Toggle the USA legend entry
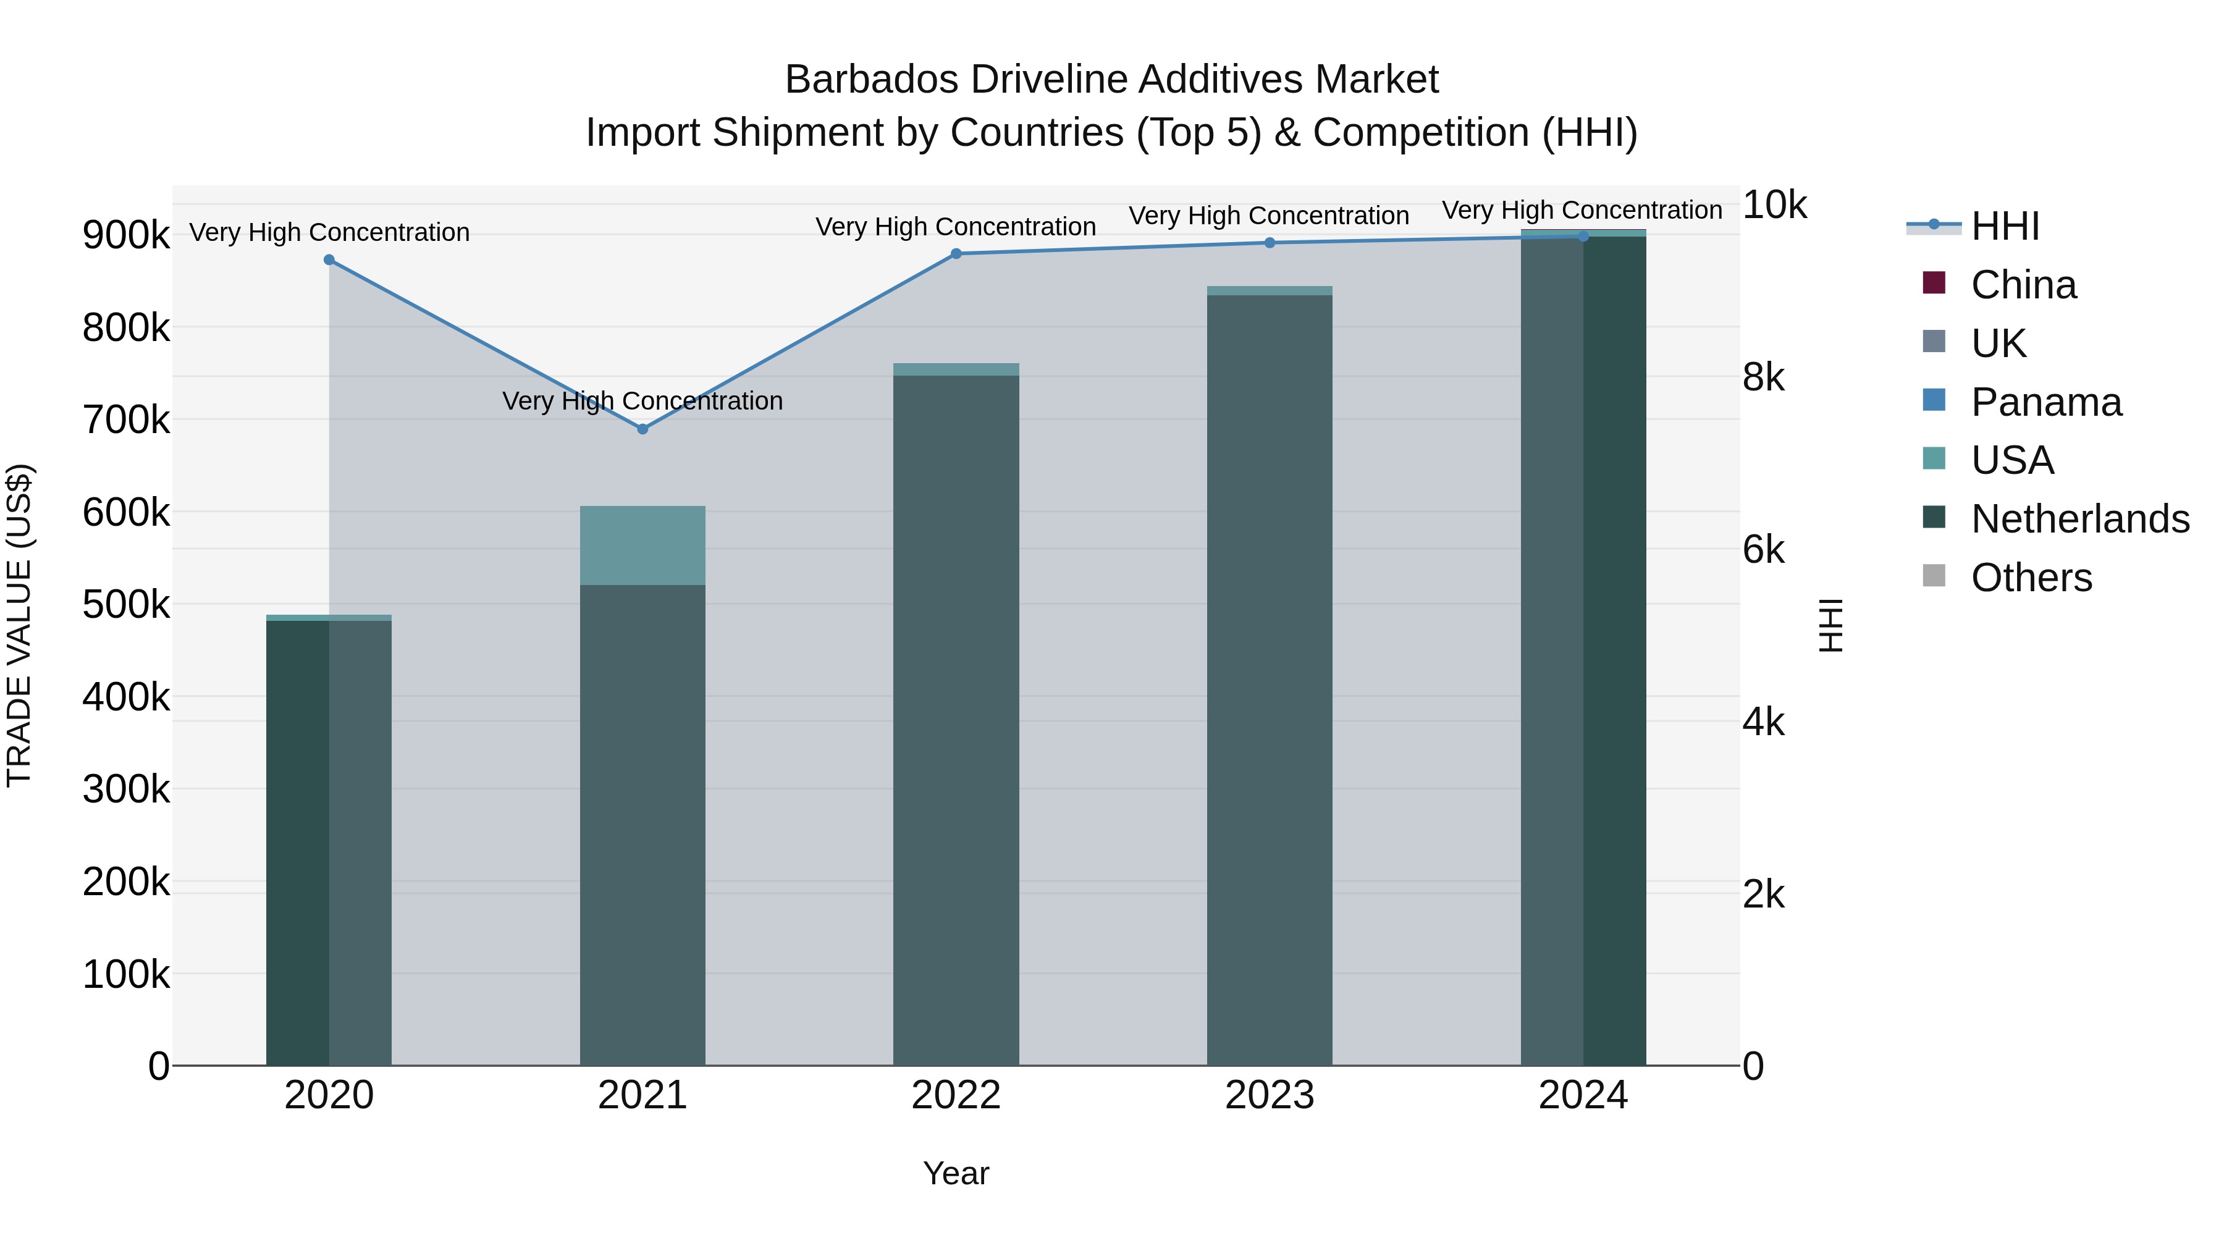Image resolution: width=2224 pixels, height=1251 pixels. pyautogui.click(x=1988, y=460)
